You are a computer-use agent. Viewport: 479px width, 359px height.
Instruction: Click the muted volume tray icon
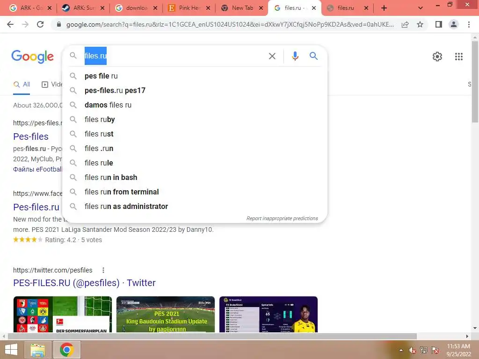(412, 350)
